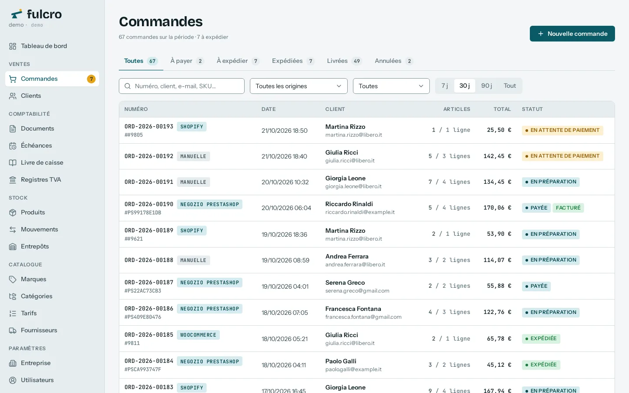Switch to the À expédier tab
Image resolution: width=629 pixels, height=393 pixels.
(x=238, y=61)
